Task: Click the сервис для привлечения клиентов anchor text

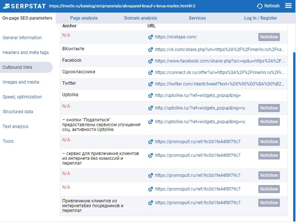Action: (100, 158)
